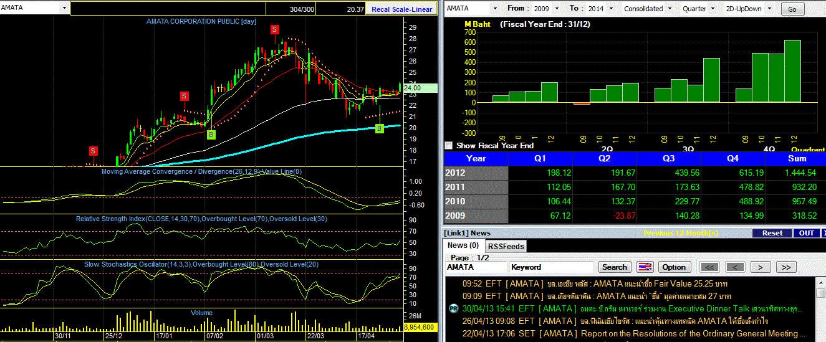
Task: Click the 304/300 counter in chart header
Action: [x=302, y=9]
